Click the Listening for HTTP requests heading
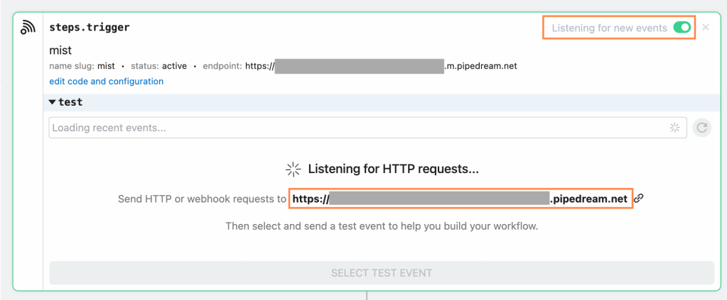The width and height of the screenshot is (727, 300). pyautogui.click(x=393, y=169)
